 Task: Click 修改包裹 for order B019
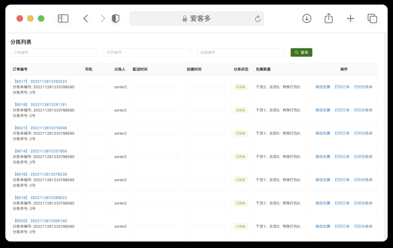pyautogui.click(x=323, y=110)
